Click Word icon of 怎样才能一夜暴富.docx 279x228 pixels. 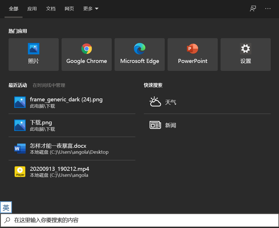coord(20,148)
